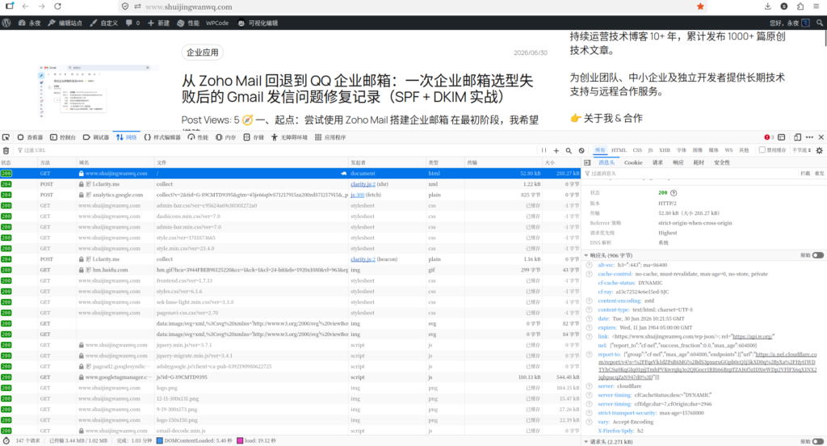Switch to the Cookie details tab
The width and height of the screenshot is (827, 446).
[633, 162]
